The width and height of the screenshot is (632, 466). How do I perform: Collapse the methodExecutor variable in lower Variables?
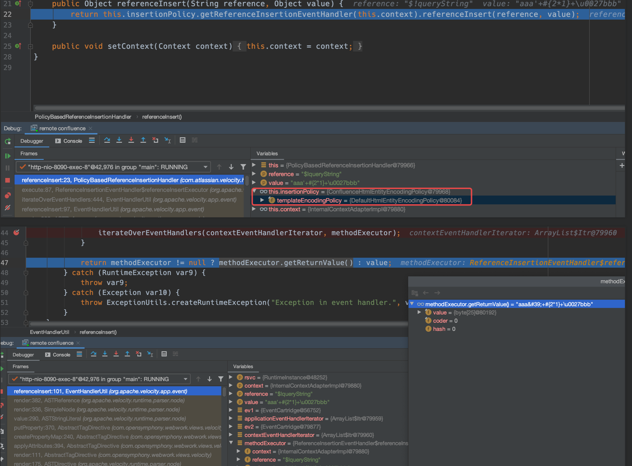pyautogui.click(x=231, y=443)
